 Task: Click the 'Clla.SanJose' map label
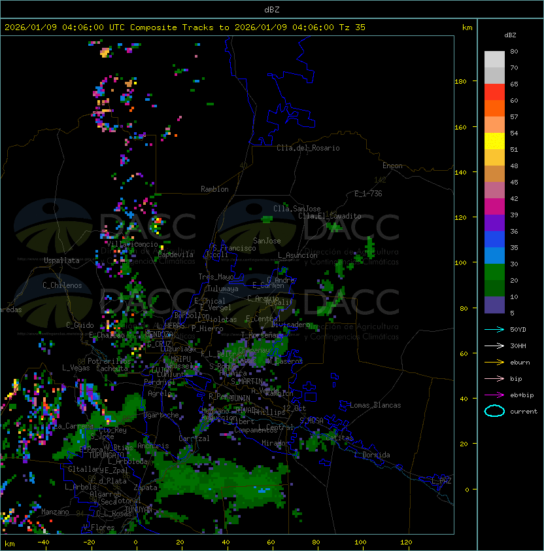pos(297,209)
